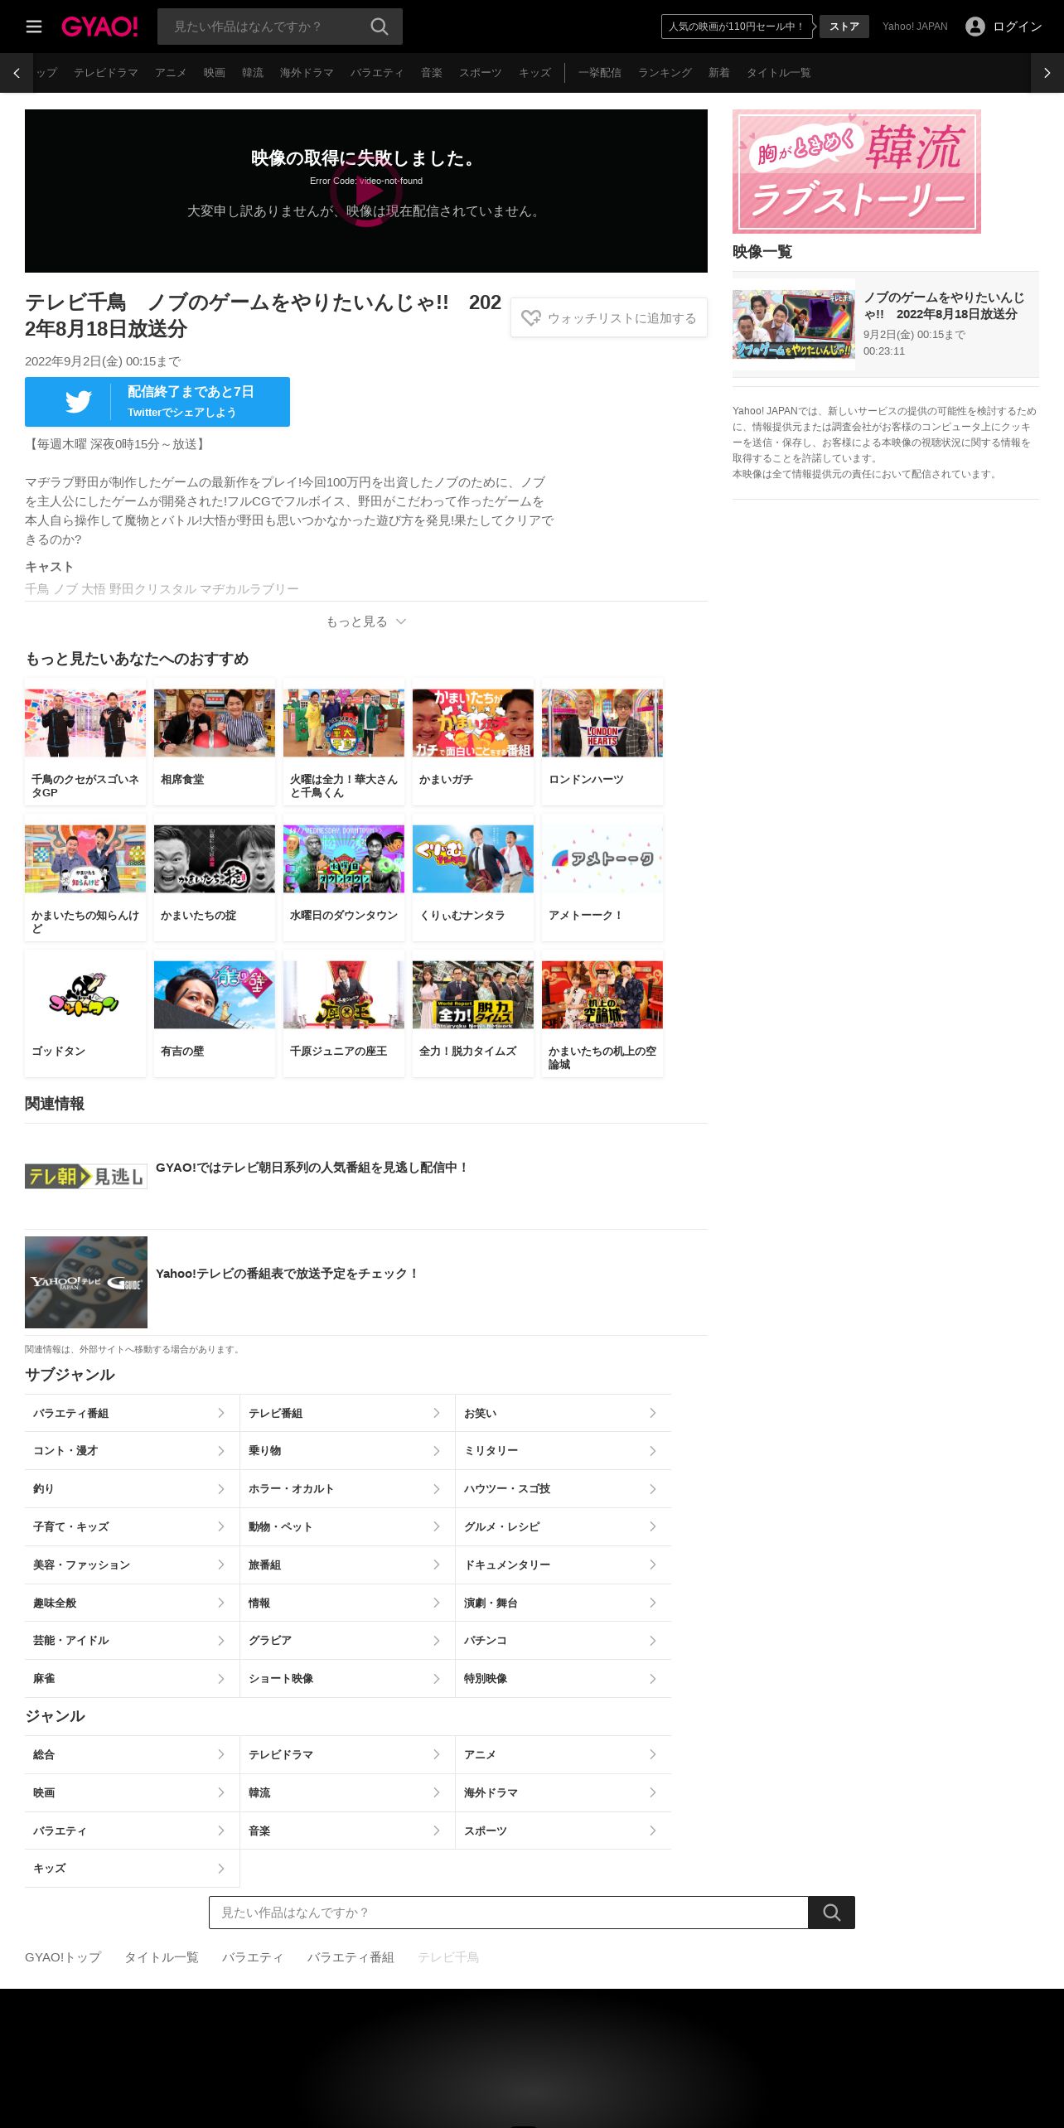Open the タイトル一覧 nav tab

point(779,73)
